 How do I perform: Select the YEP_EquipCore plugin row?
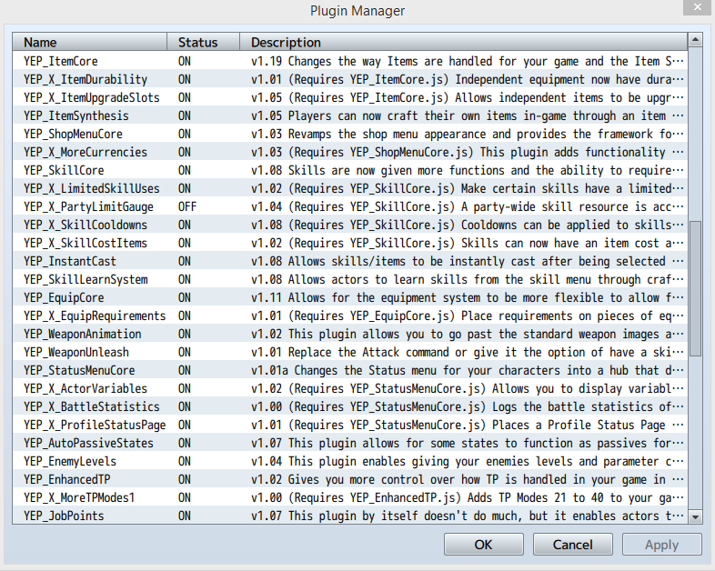349,298
